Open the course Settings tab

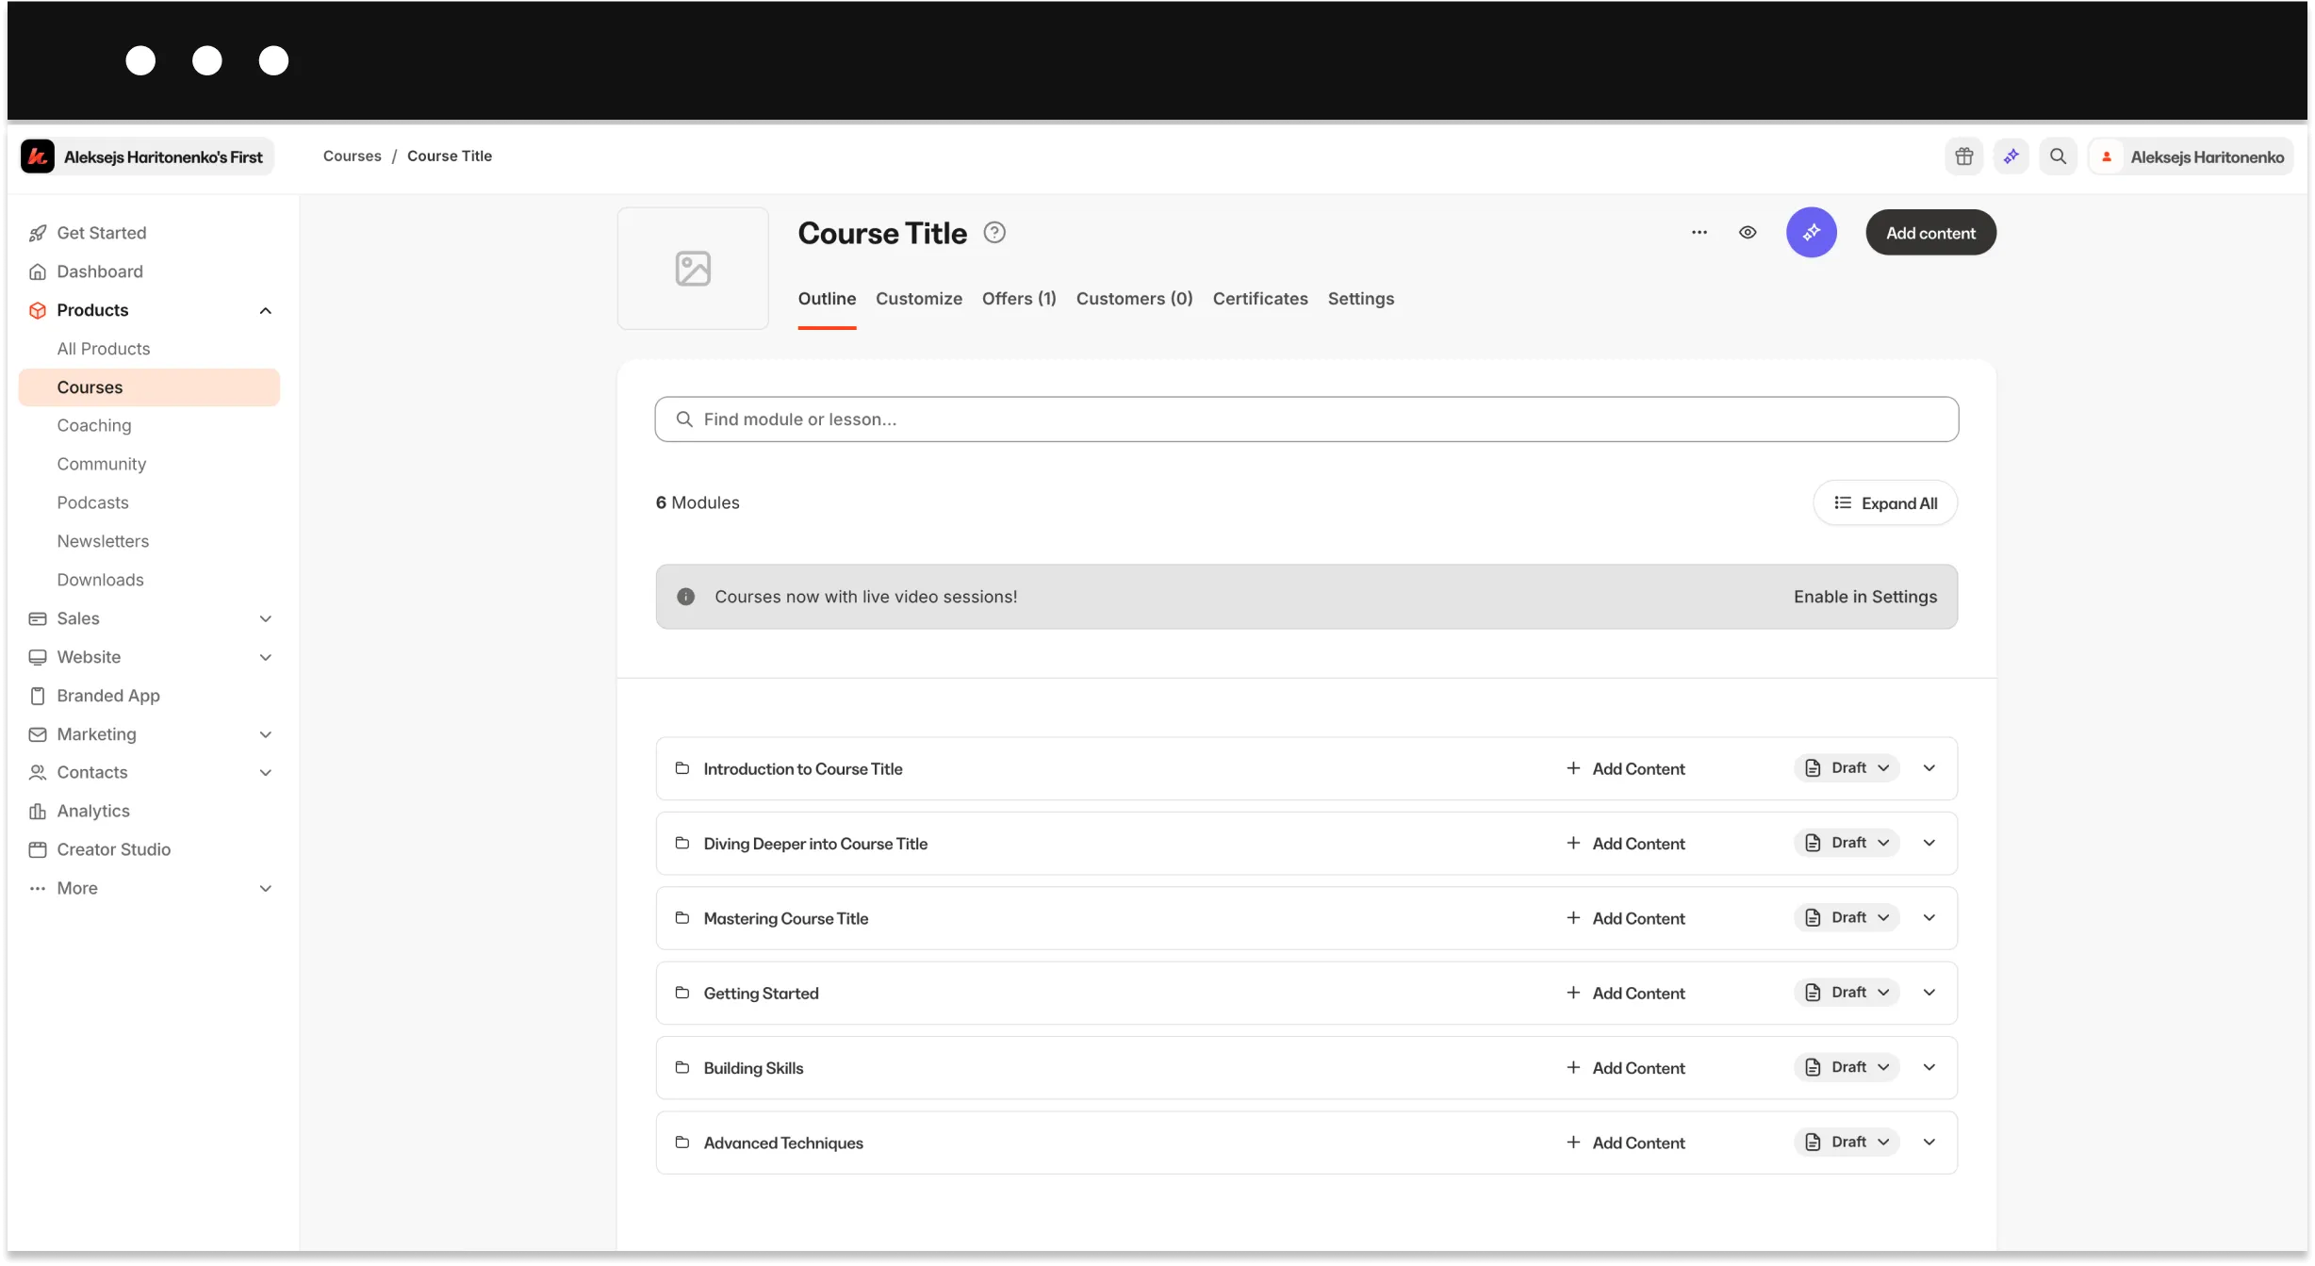pyautogui.click(x=1360, y=299)
